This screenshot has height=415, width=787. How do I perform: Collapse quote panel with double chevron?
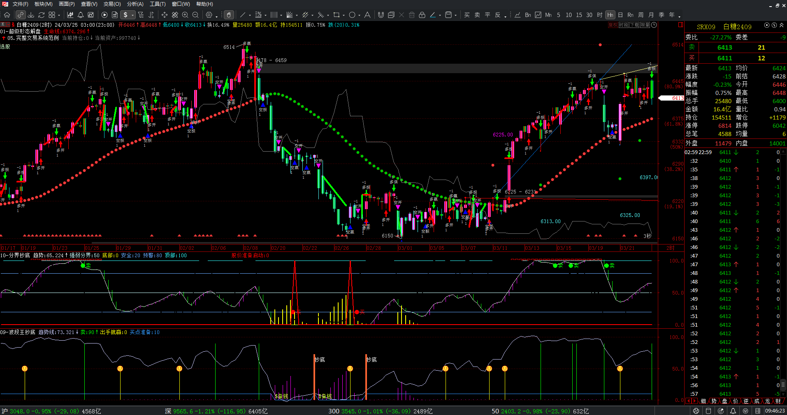pyautogui.click(x=782, y=25)
